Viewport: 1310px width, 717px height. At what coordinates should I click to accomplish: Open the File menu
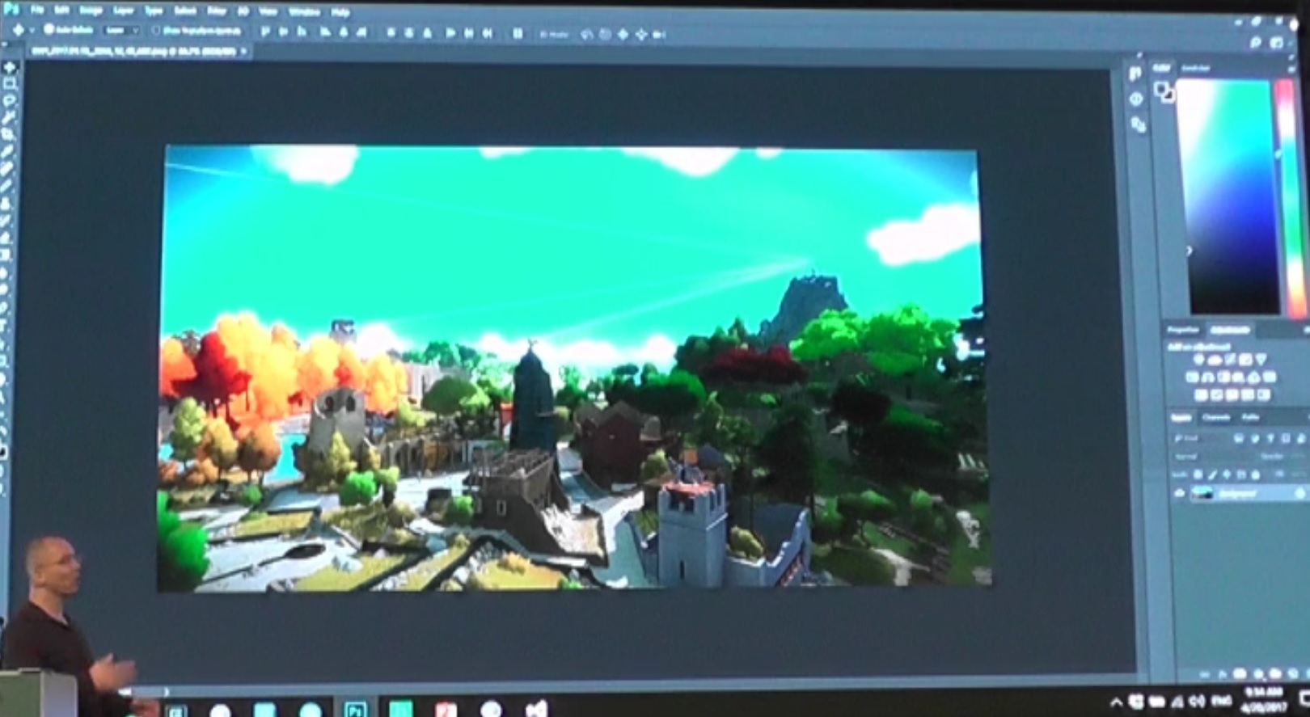[36, 10]
